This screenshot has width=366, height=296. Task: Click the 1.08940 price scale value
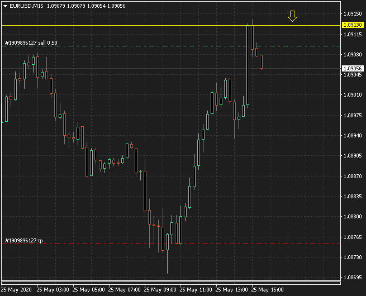pos(353,135)
